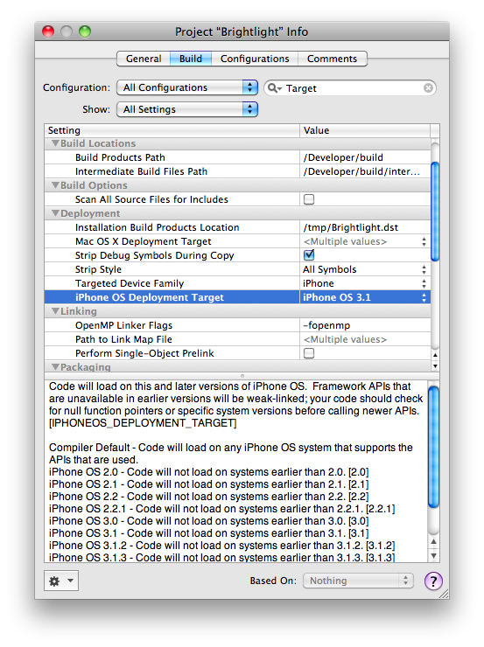
Task: Enable Perform Single-Object Prelink checkbox
Action: coord(309,353)
